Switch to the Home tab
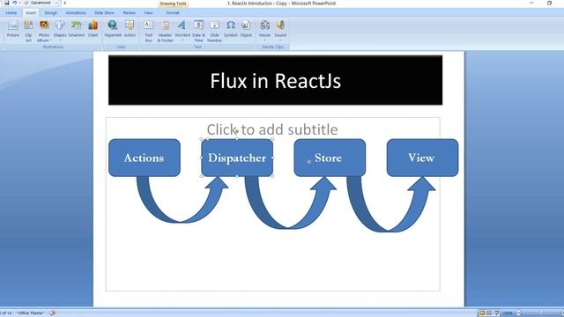The height and width of the screenshot is (317, 564). [11, 12]
